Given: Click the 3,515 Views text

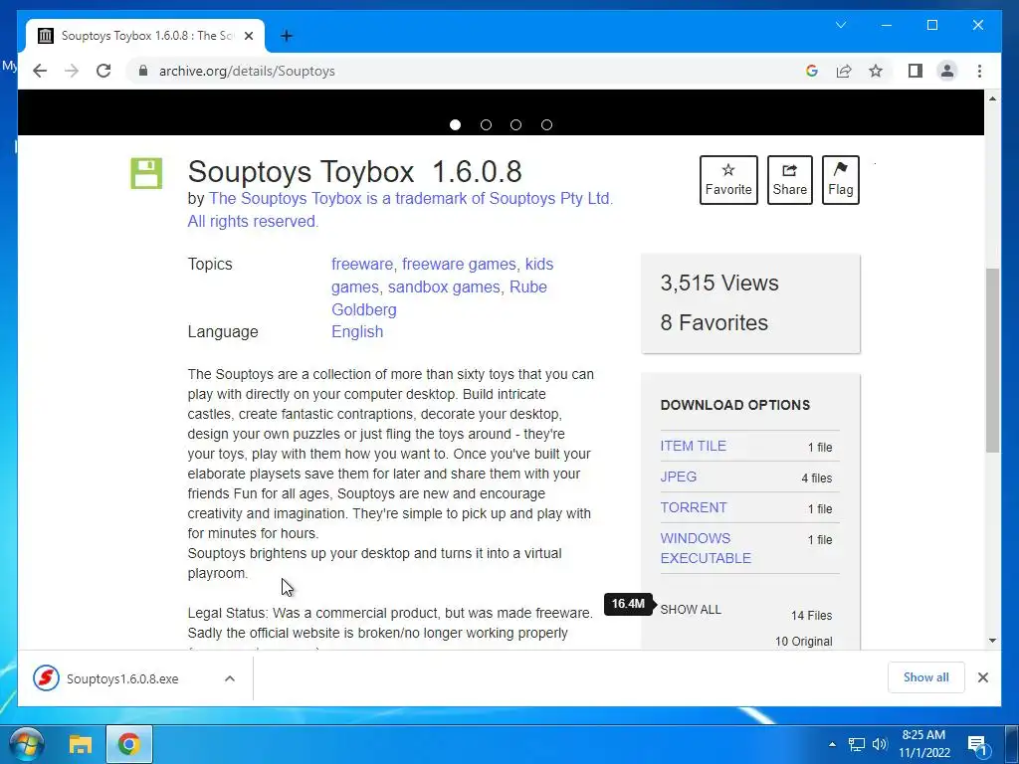Looking at the screenshot, I should tap(718, 283).
